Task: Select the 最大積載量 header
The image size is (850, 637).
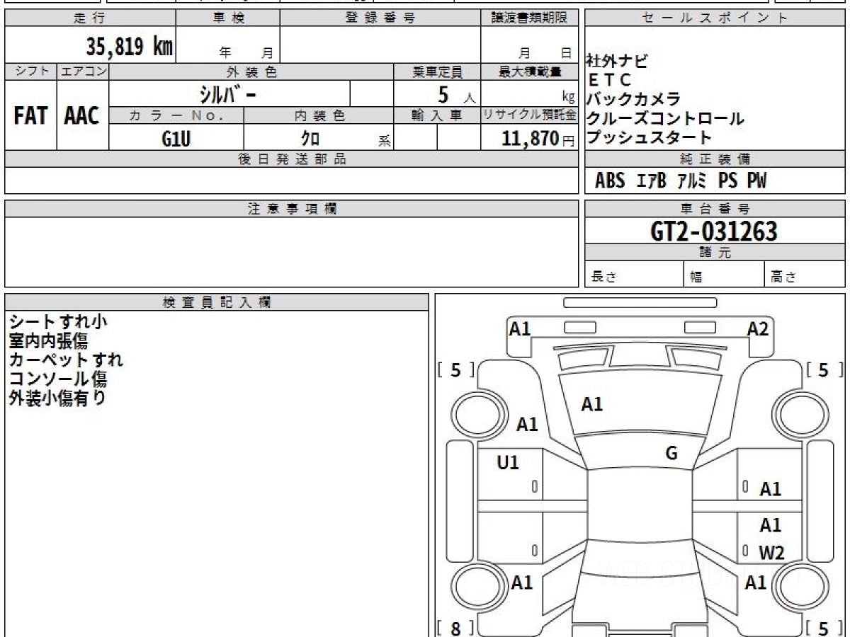Action: click(x=530, y=71)
